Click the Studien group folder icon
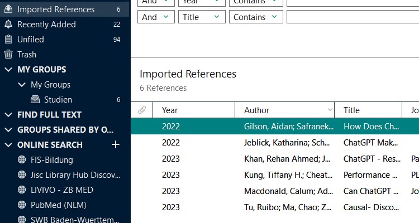 35,100
